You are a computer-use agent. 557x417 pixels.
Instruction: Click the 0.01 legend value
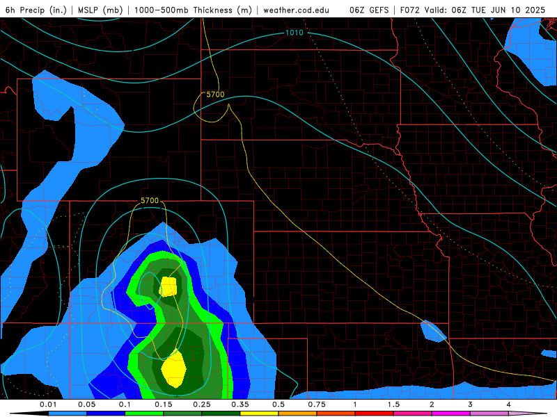[x=48, y=404]
